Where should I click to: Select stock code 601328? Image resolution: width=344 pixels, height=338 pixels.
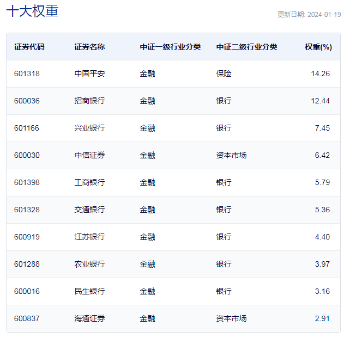click(27, 210)
